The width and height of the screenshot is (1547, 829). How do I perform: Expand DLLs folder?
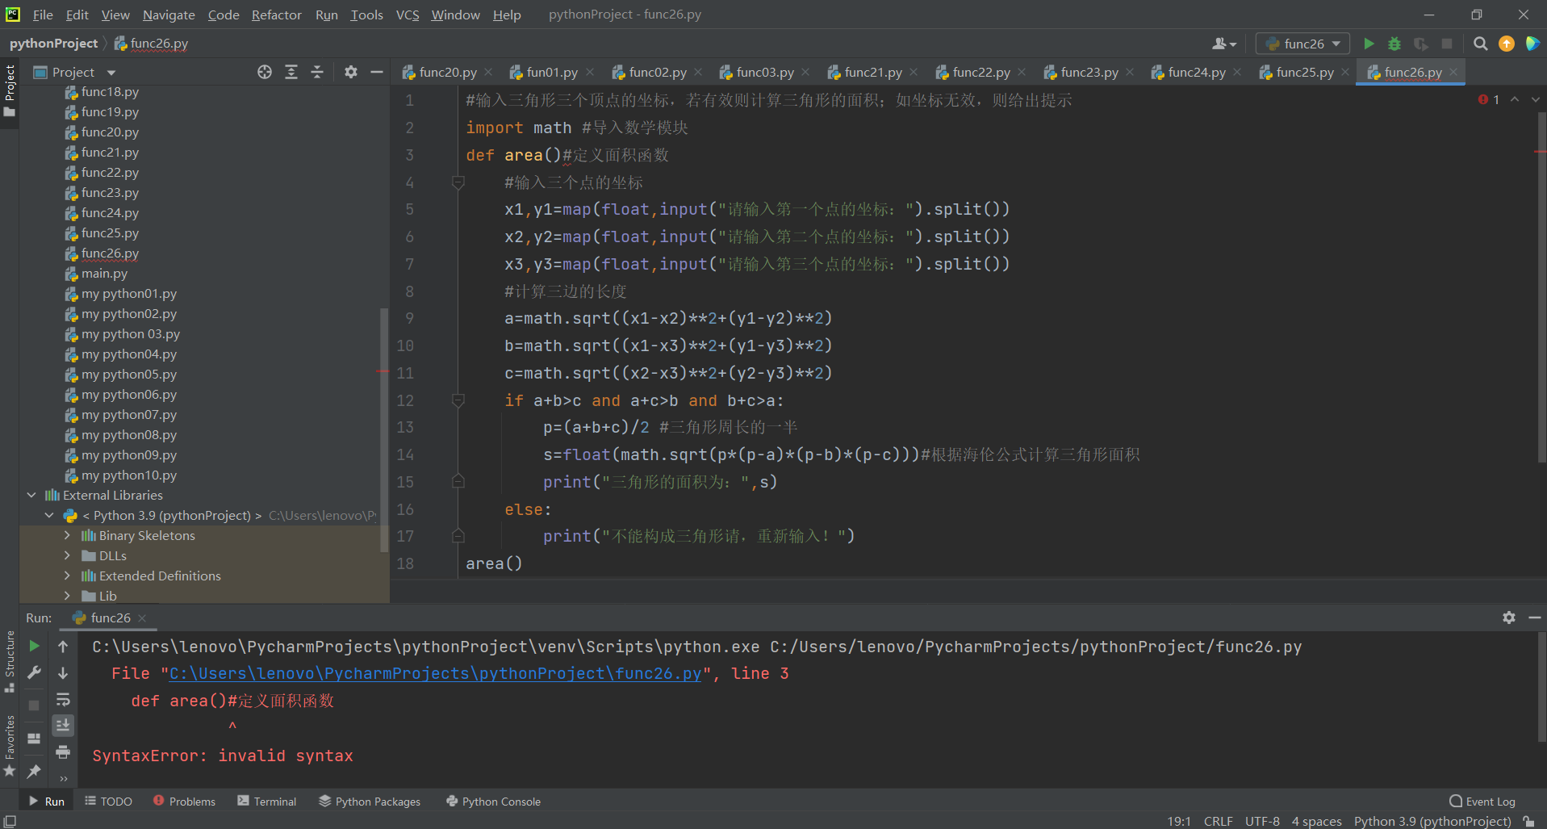point(67,555)
